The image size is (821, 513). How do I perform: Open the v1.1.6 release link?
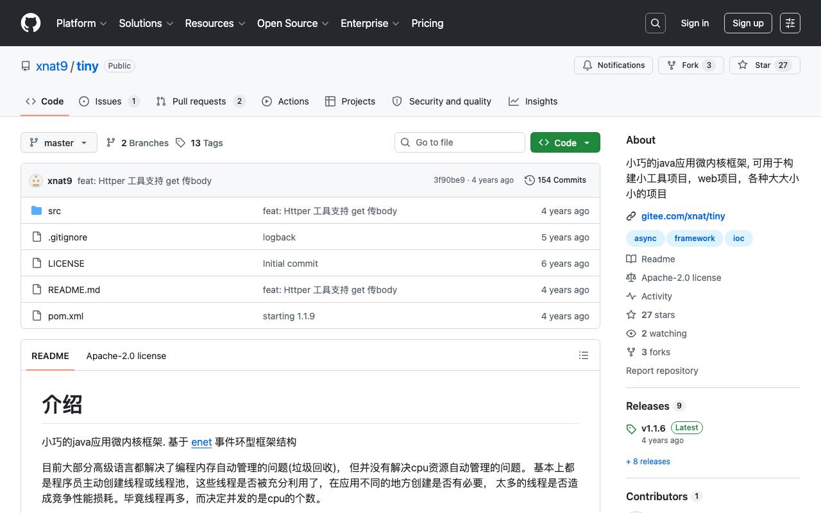point(654,428)
